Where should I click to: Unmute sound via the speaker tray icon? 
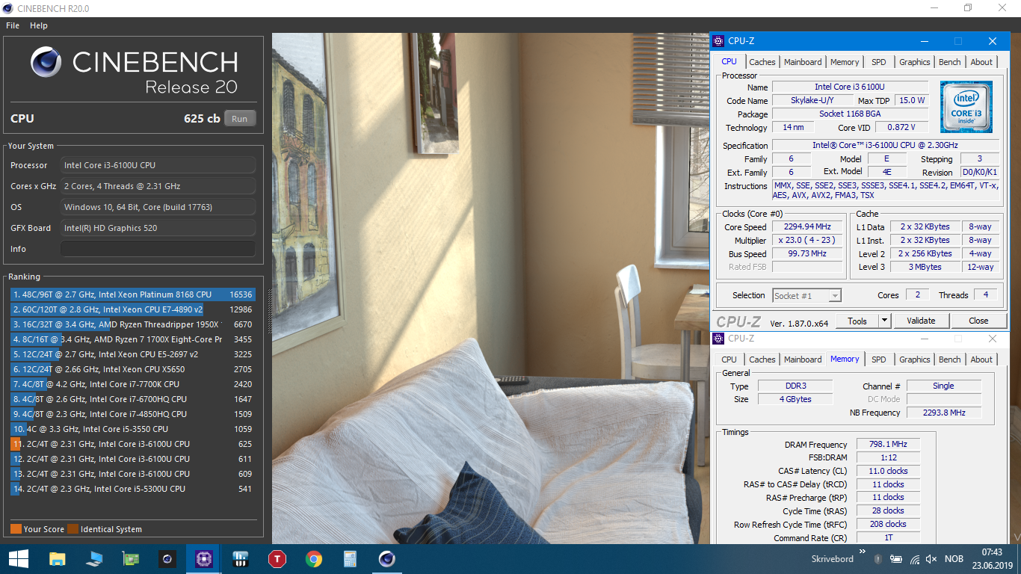(931, 559)
